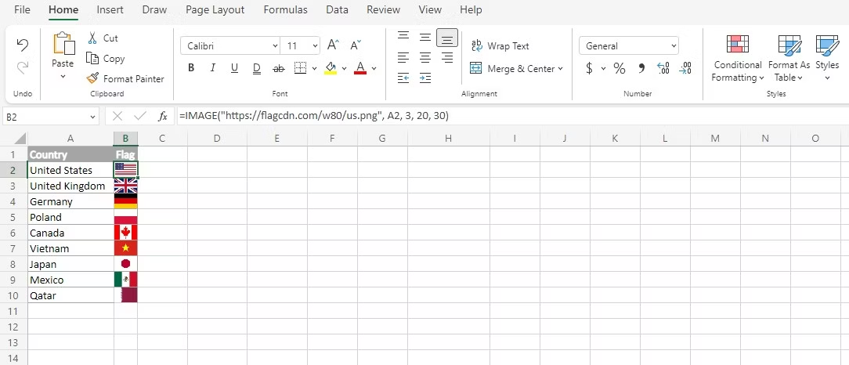Select column D header
This screenshot has width=849, height=365.
[x=217, y=139]
